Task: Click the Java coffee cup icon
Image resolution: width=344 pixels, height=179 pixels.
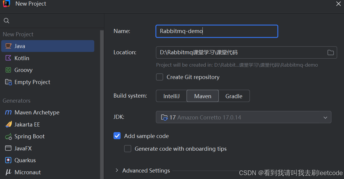Action: (x=8, y=46)
